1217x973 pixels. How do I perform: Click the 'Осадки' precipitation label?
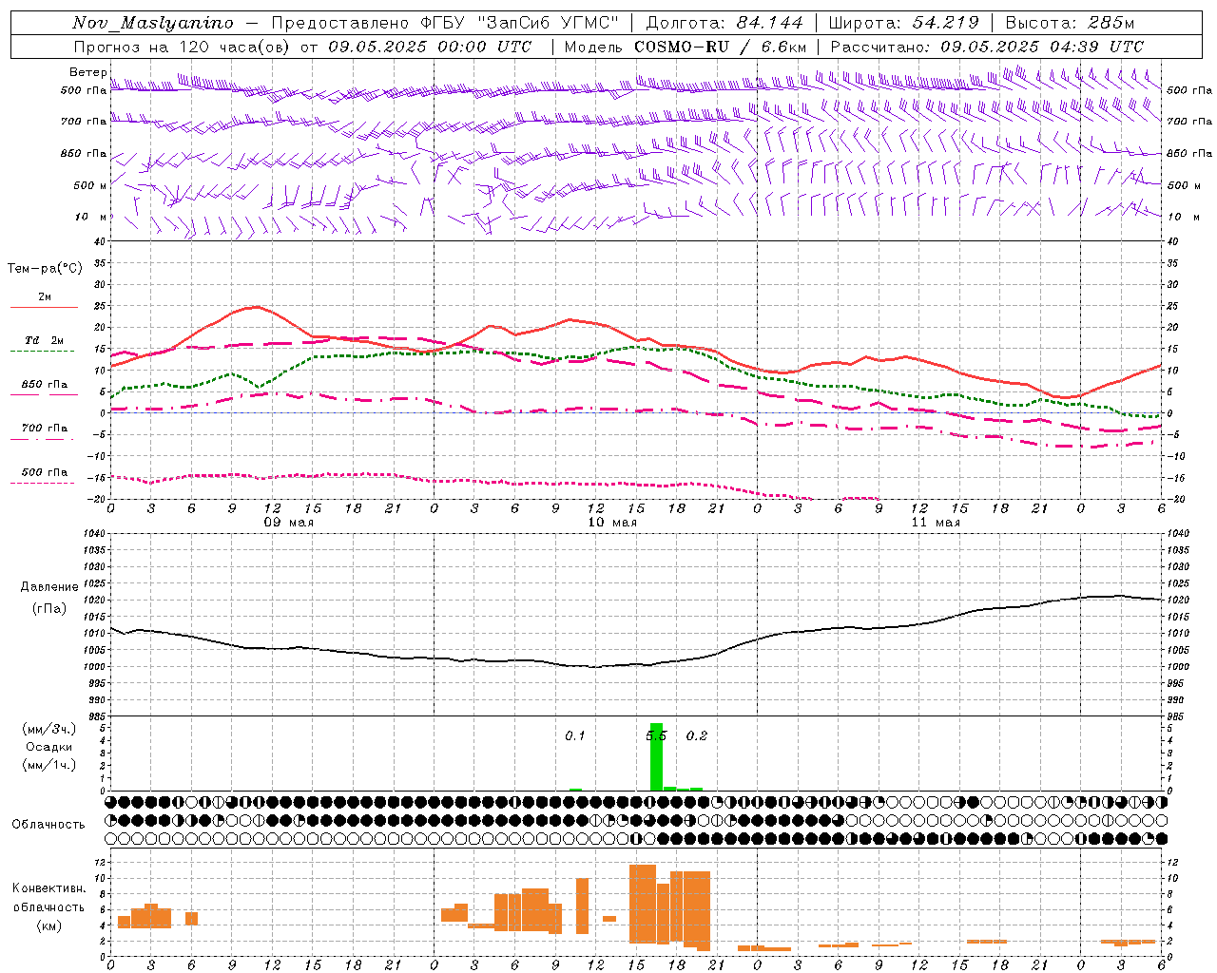click(x=49, y=747)
